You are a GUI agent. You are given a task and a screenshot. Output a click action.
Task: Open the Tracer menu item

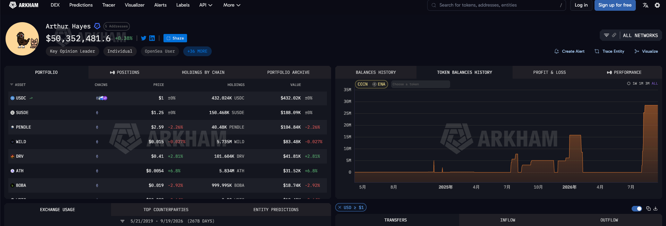tap(109, 5)
